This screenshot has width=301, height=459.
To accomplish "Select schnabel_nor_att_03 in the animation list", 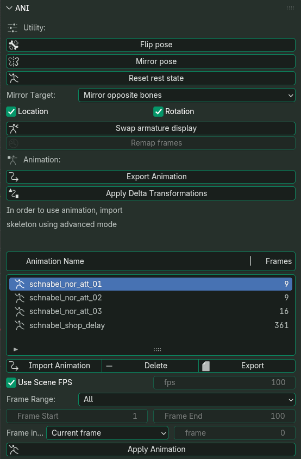I will tap(151, 311).
